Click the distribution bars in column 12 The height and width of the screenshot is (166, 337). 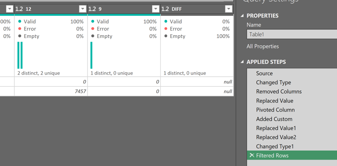[x=20, y=55]
